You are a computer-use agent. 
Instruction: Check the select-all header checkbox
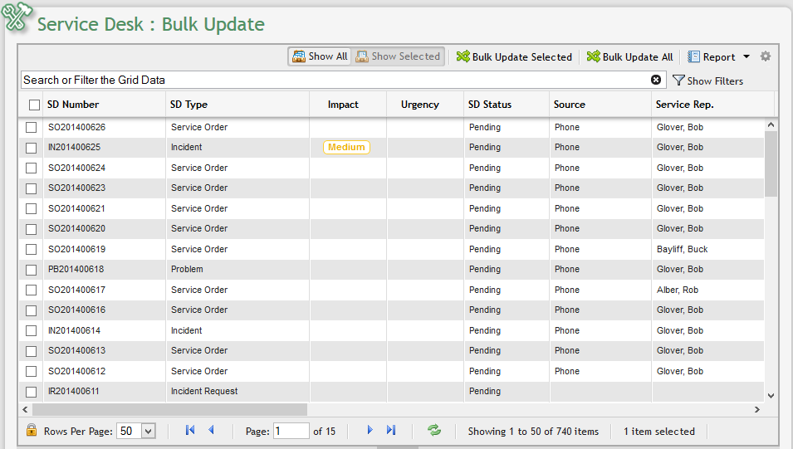click(34, 105)
